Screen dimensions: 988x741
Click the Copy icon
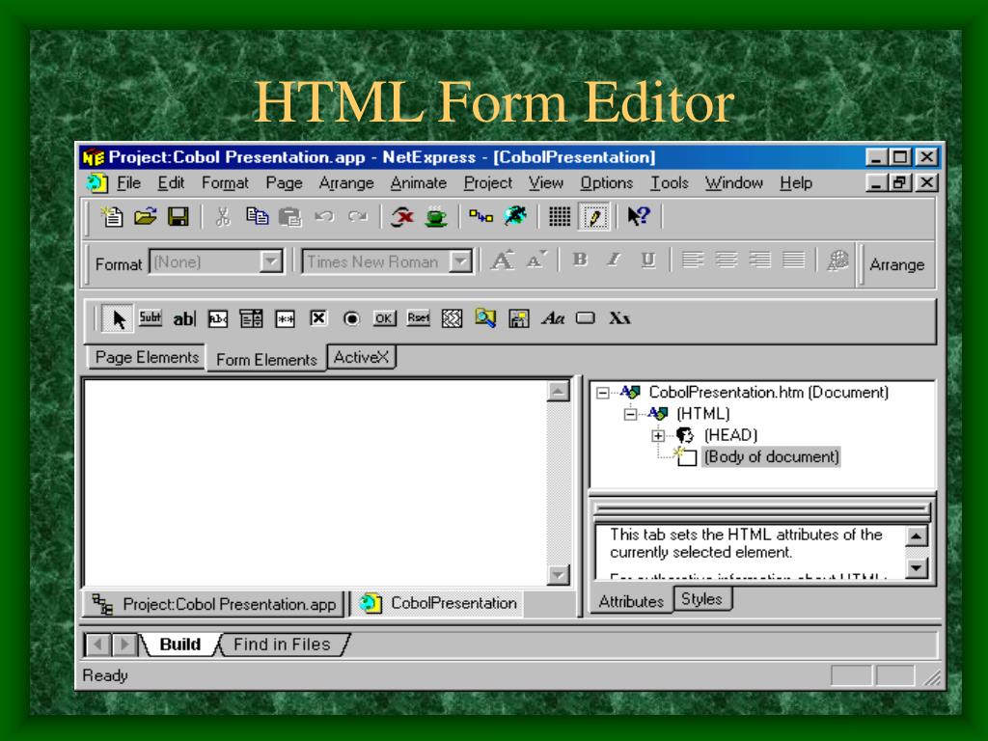257,217
